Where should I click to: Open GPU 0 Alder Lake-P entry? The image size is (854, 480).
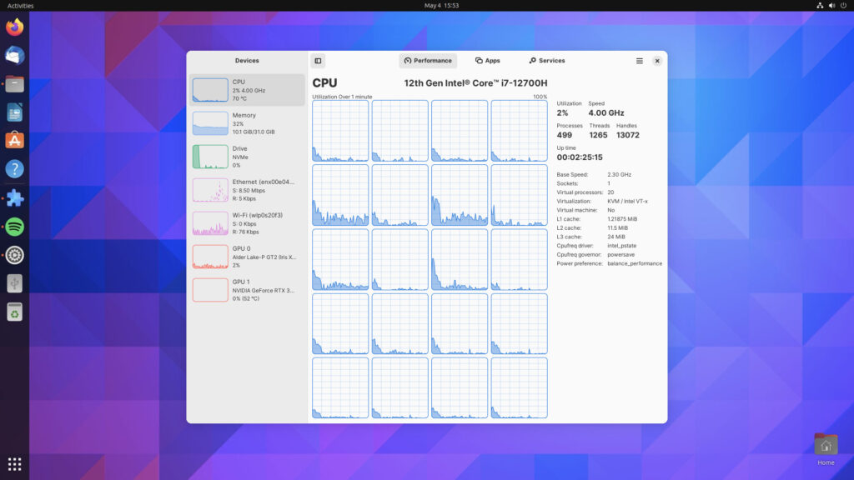(247, 257)
